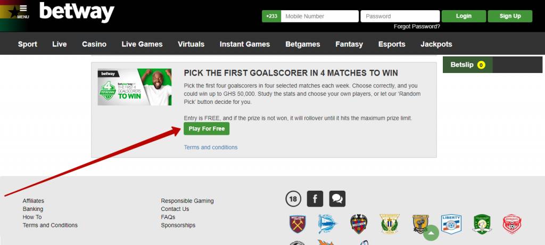Click the Play For Free button
Image resolution: width=545 pixels, height=245 pixels.
pos(207,129)
